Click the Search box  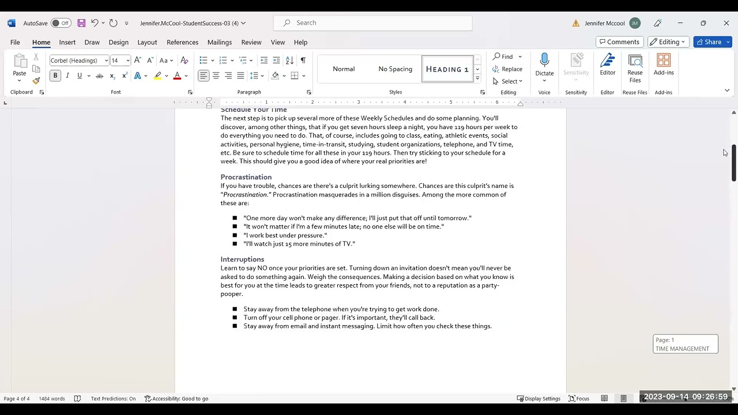(372, 23)
